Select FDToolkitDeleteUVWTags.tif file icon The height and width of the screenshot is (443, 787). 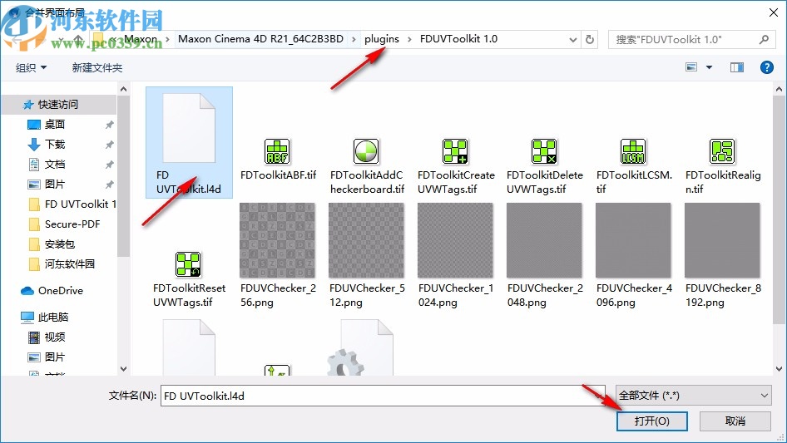pyautogui.click(x=544, y=151)
